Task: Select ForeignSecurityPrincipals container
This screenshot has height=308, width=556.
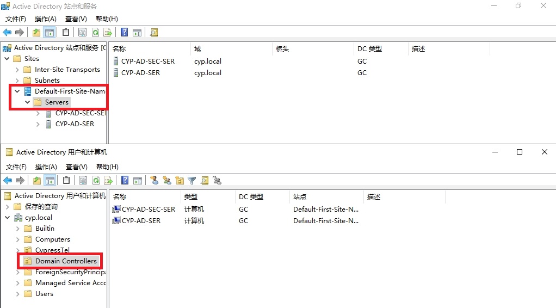Action: (71, 272)
